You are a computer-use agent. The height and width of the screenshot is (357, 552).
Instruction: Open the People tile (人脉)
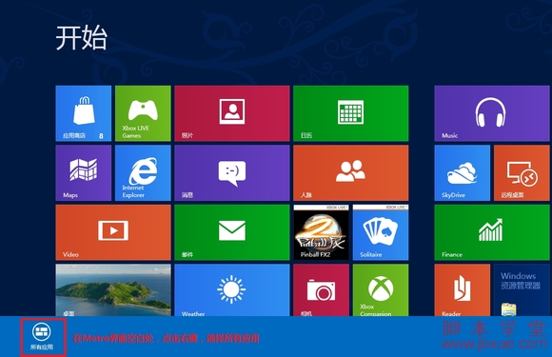[x=351, y=173]
